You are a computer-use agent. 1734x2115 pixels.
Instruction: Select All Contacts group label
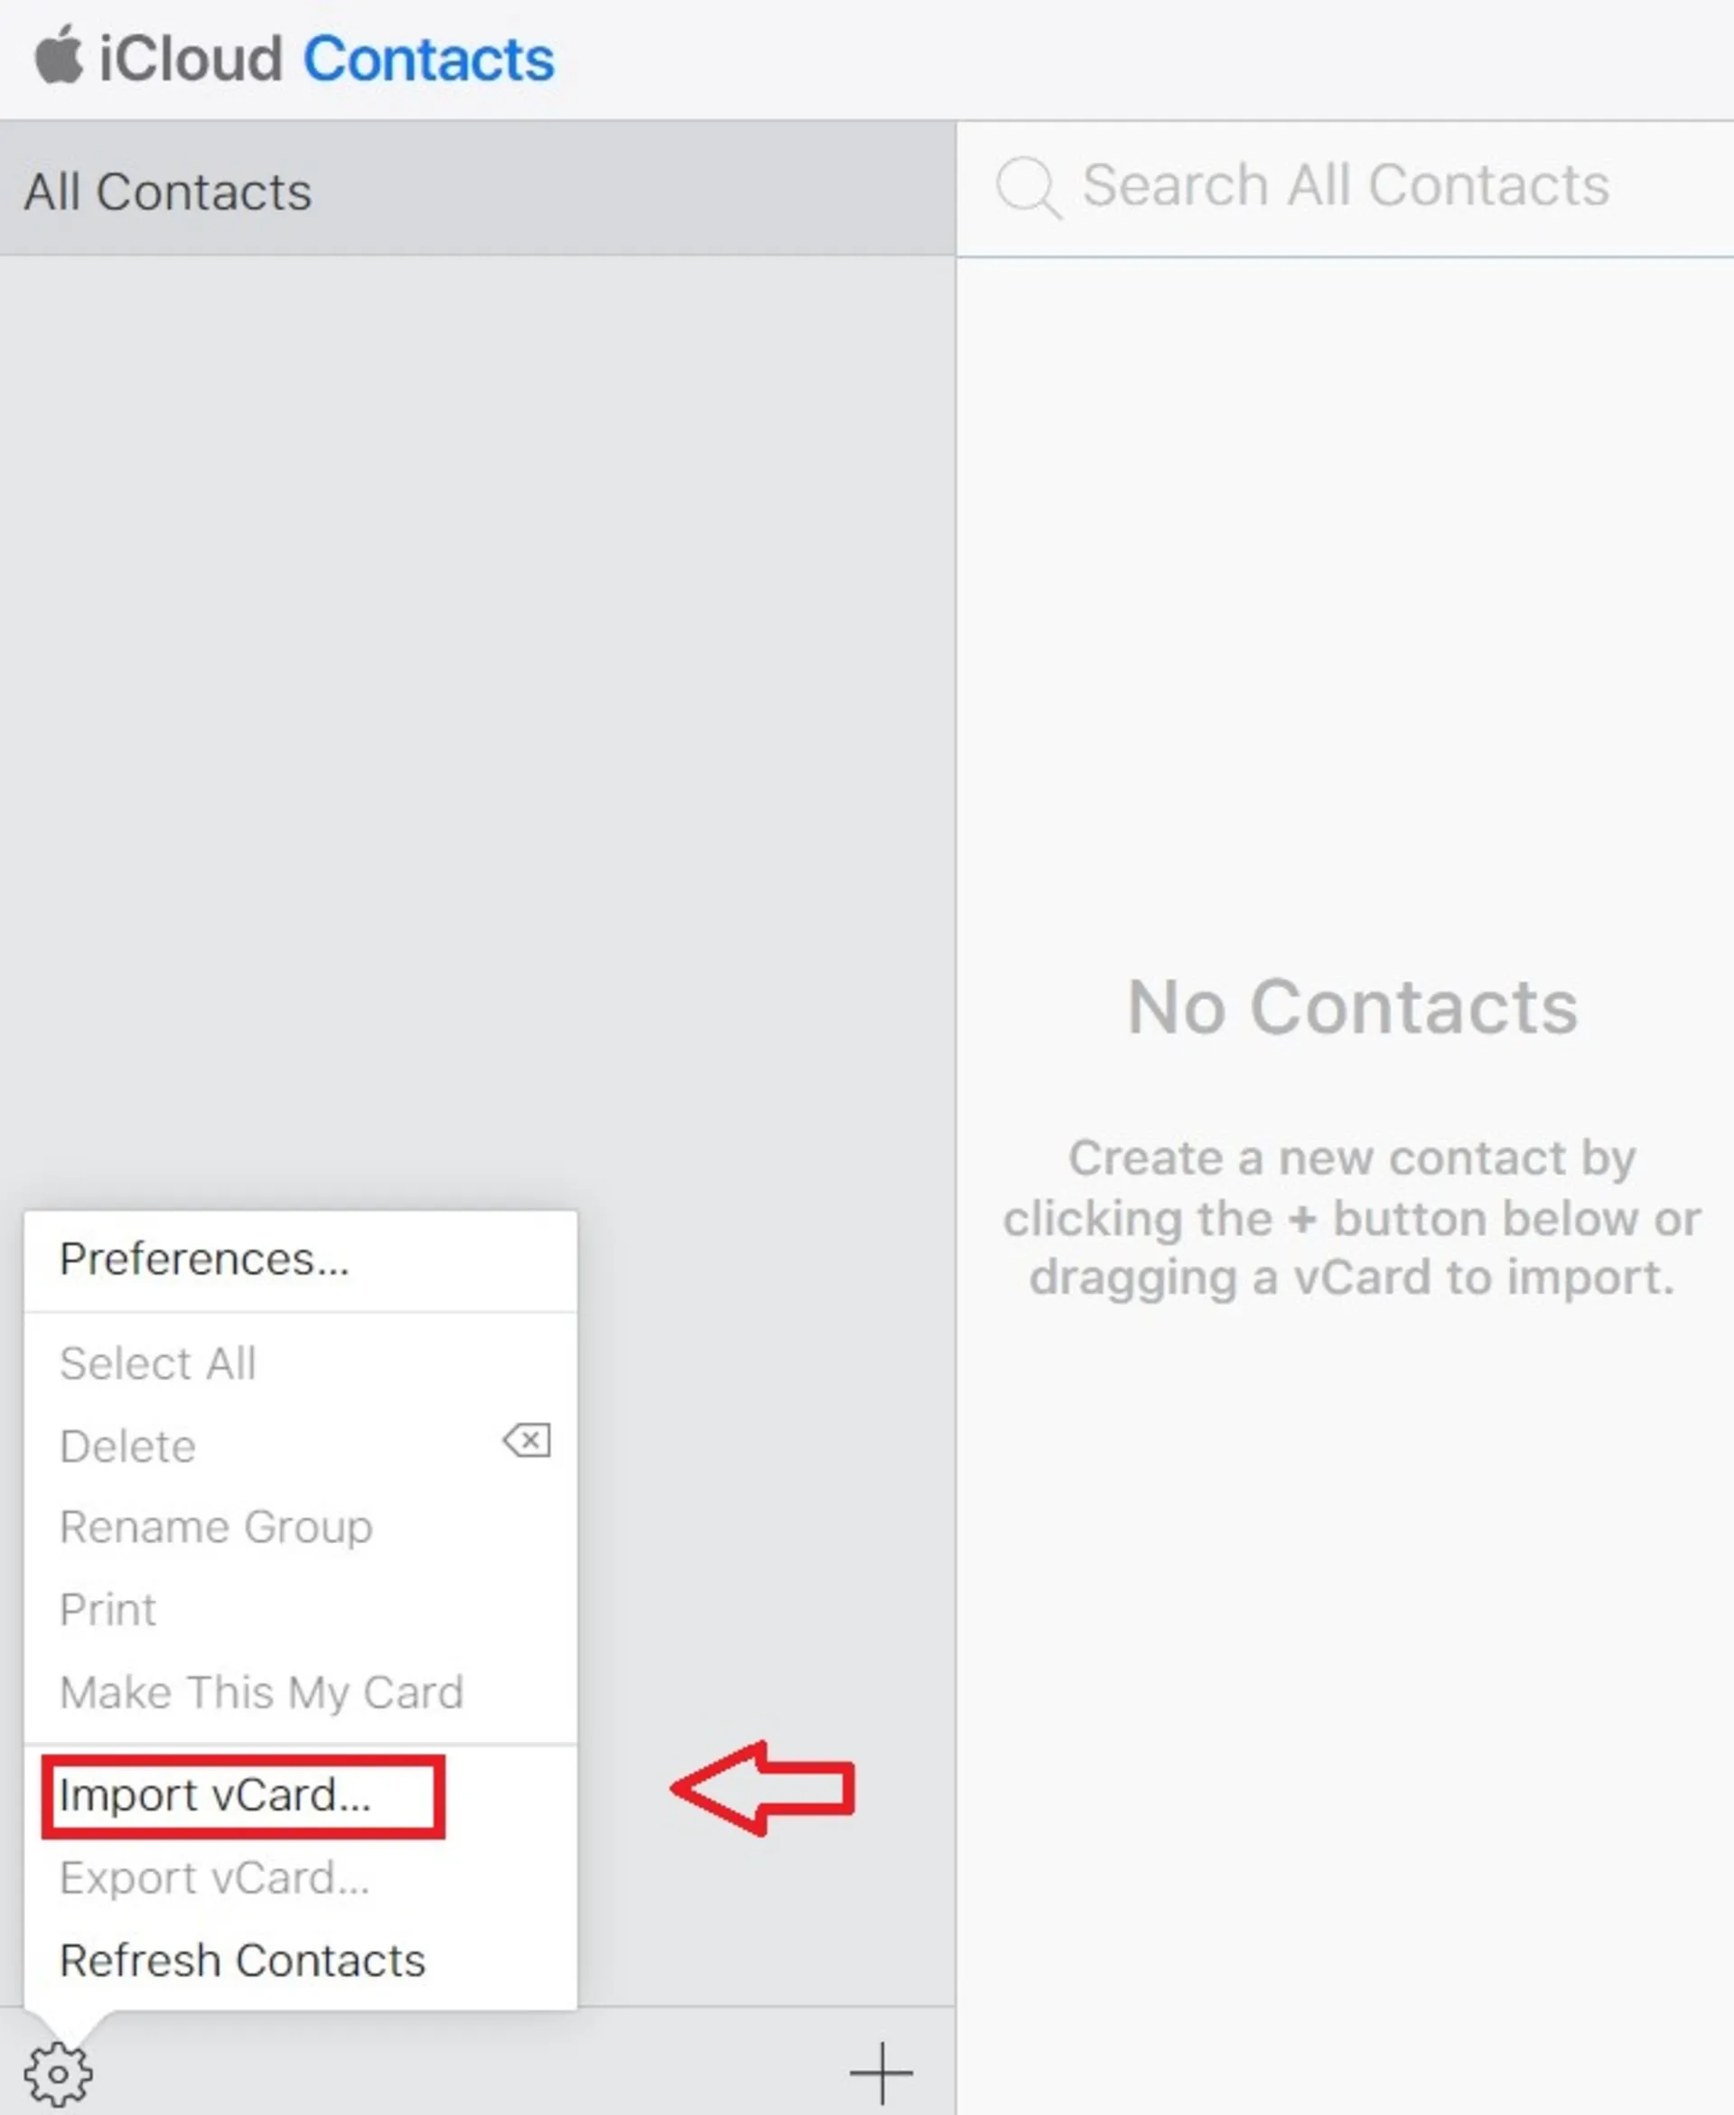[165, 190]
